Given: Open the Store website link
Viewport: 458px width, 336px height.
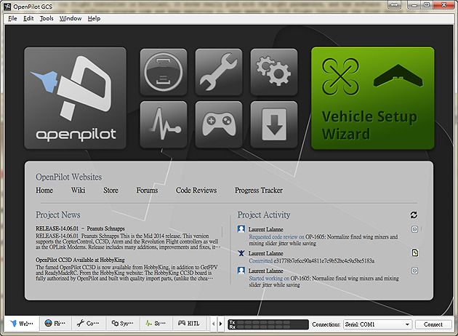Looking at the screenshot, I should [x=111, y=191].
